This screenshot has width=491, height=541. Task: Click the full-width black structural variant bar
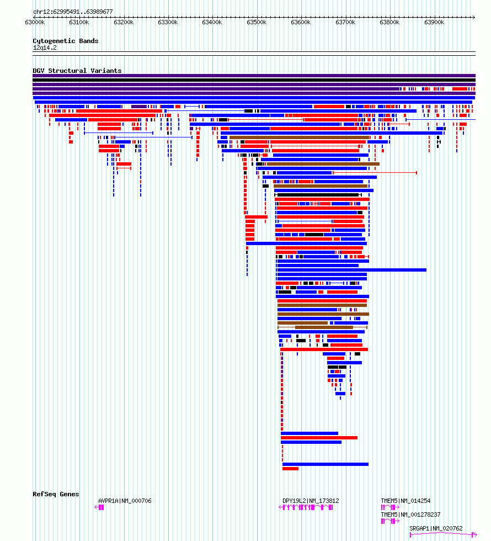pyautogui.click(x=254, y=80)
